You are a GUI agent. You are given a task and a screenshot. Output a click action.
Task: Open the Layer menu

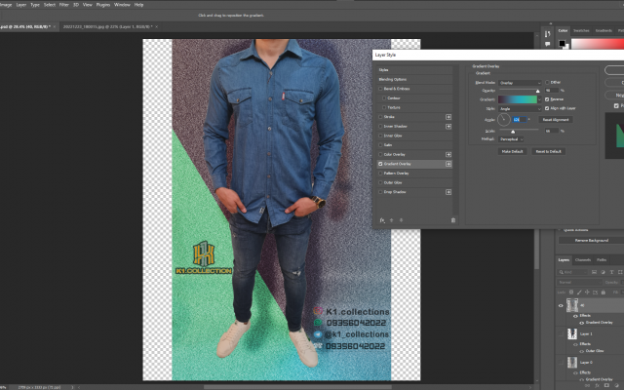(x=21, y=5)
